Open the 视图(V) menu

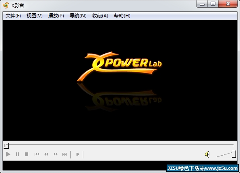pos(35,16)
